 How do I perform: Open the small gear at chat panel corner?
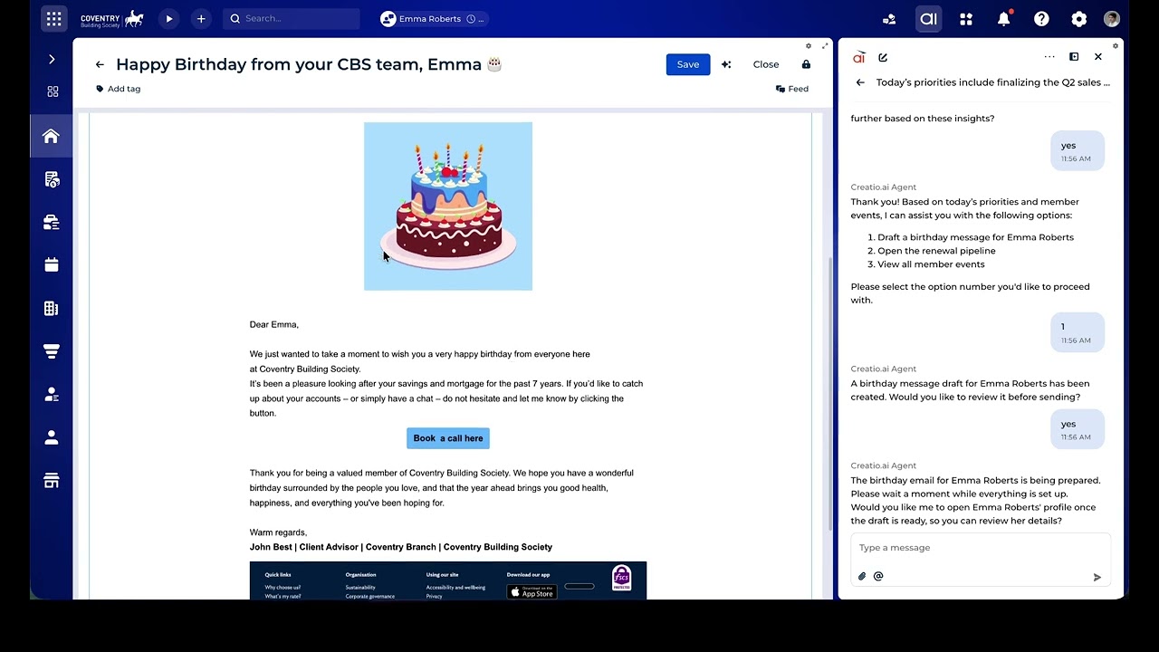pos(1116,46)
